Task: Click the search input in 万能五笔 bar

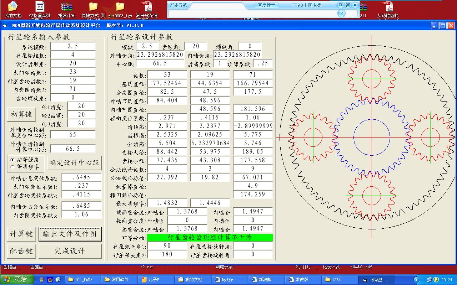Action: point(253,13)
